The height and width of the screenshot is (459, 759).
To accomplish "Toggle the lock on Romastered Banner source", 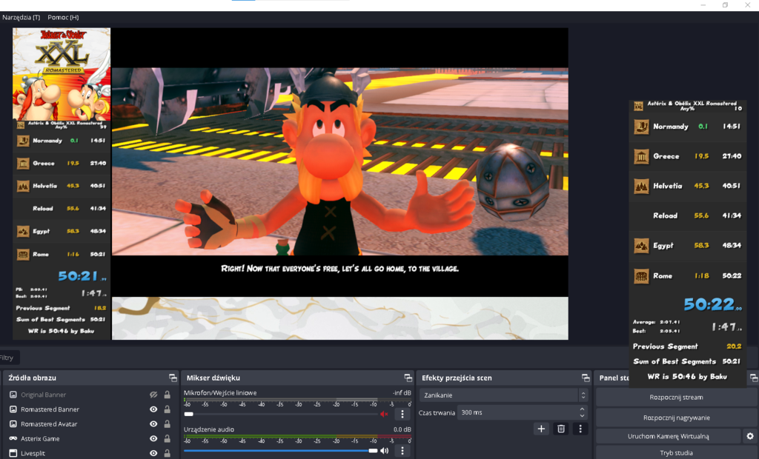I will [167, 409].
